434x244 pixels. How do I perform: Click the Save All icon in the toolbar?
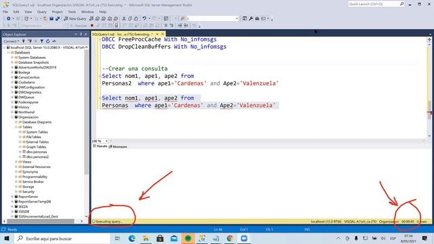coord(58,18)
